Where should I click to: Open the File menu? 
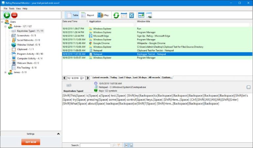(x=6, y=9)
